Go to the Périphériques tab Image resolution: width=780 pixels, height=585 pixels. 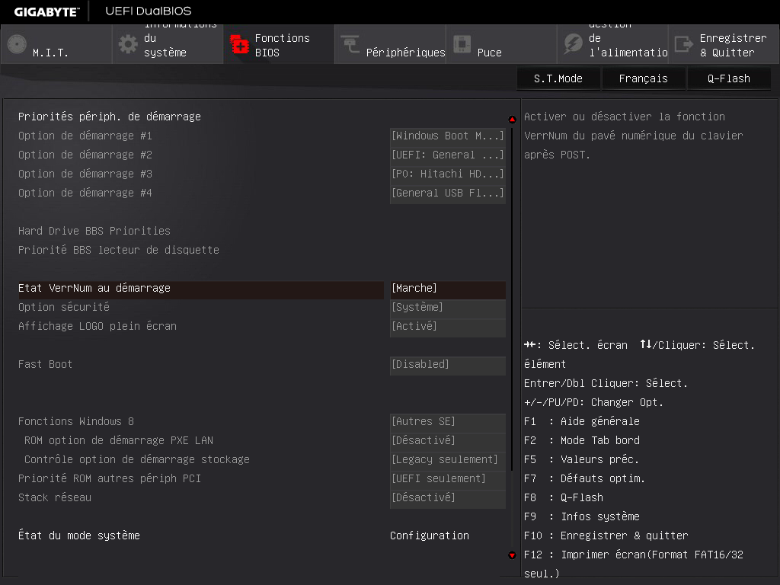click(390, 44)
